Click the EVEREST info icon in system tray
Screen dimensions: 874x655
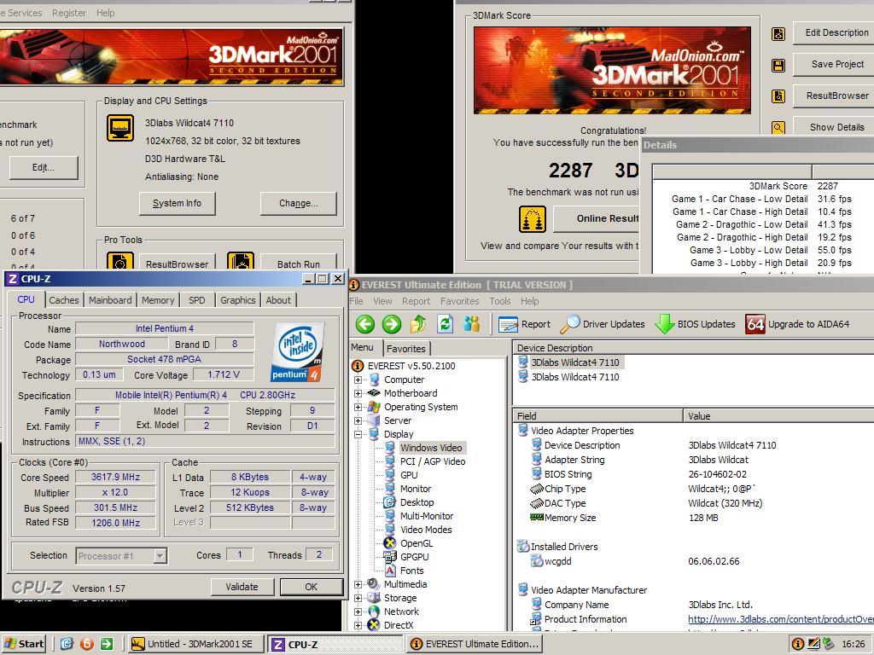pyautogui.click(x=798, y=645)
